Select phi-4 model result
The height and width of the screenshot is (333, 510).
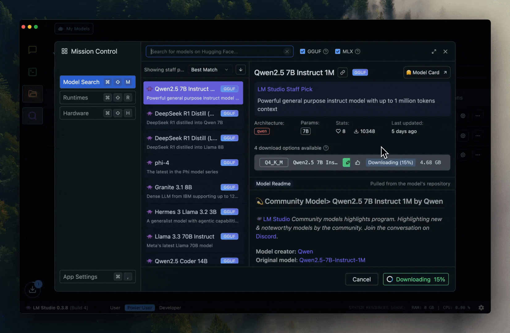tap(193, 167)
